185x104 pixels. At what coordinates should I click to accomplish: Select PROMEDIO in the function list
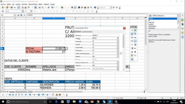coord(152,26)
